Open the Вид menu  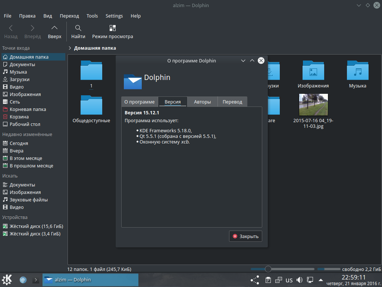click(x=48, y=16)
